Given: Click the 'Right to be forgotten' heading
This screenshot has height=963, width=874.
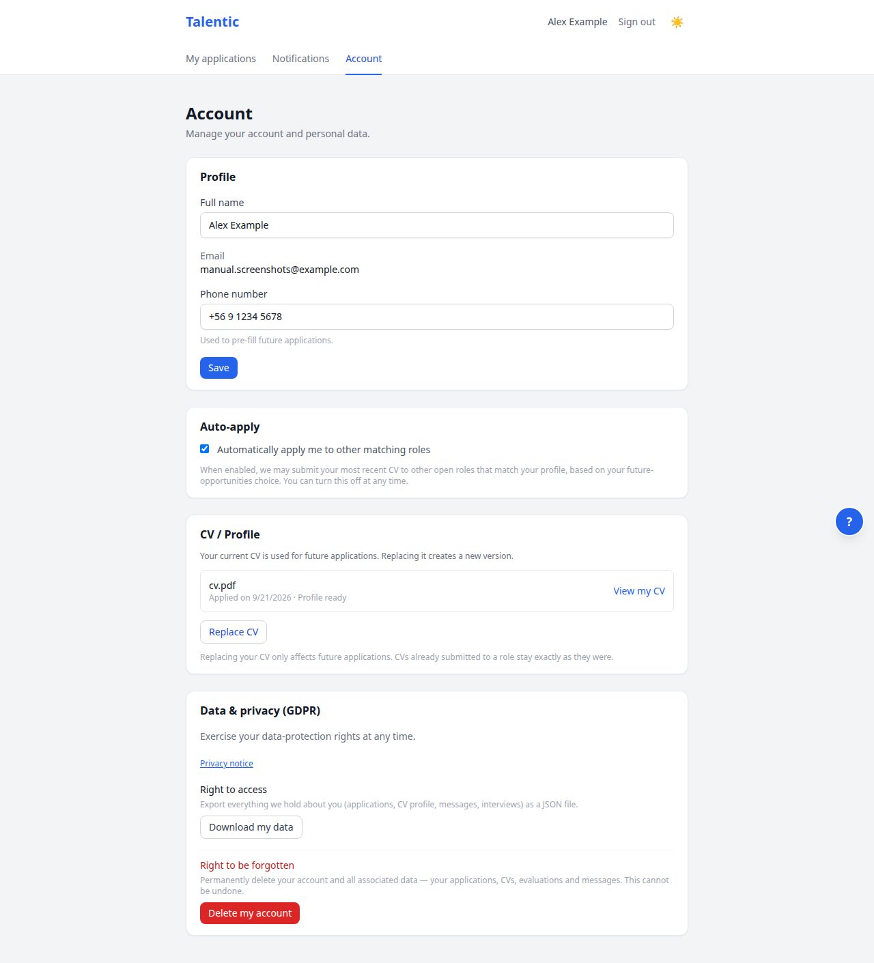Looking at the screenshot, I should coord(247,865).
